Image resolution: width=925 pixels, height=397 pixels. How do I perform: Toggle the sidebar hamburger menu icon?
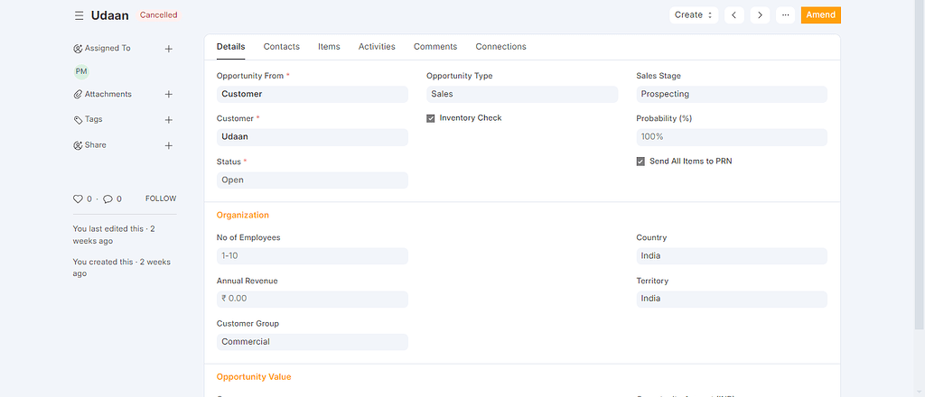pyautogui.click(x=79, y=15)
